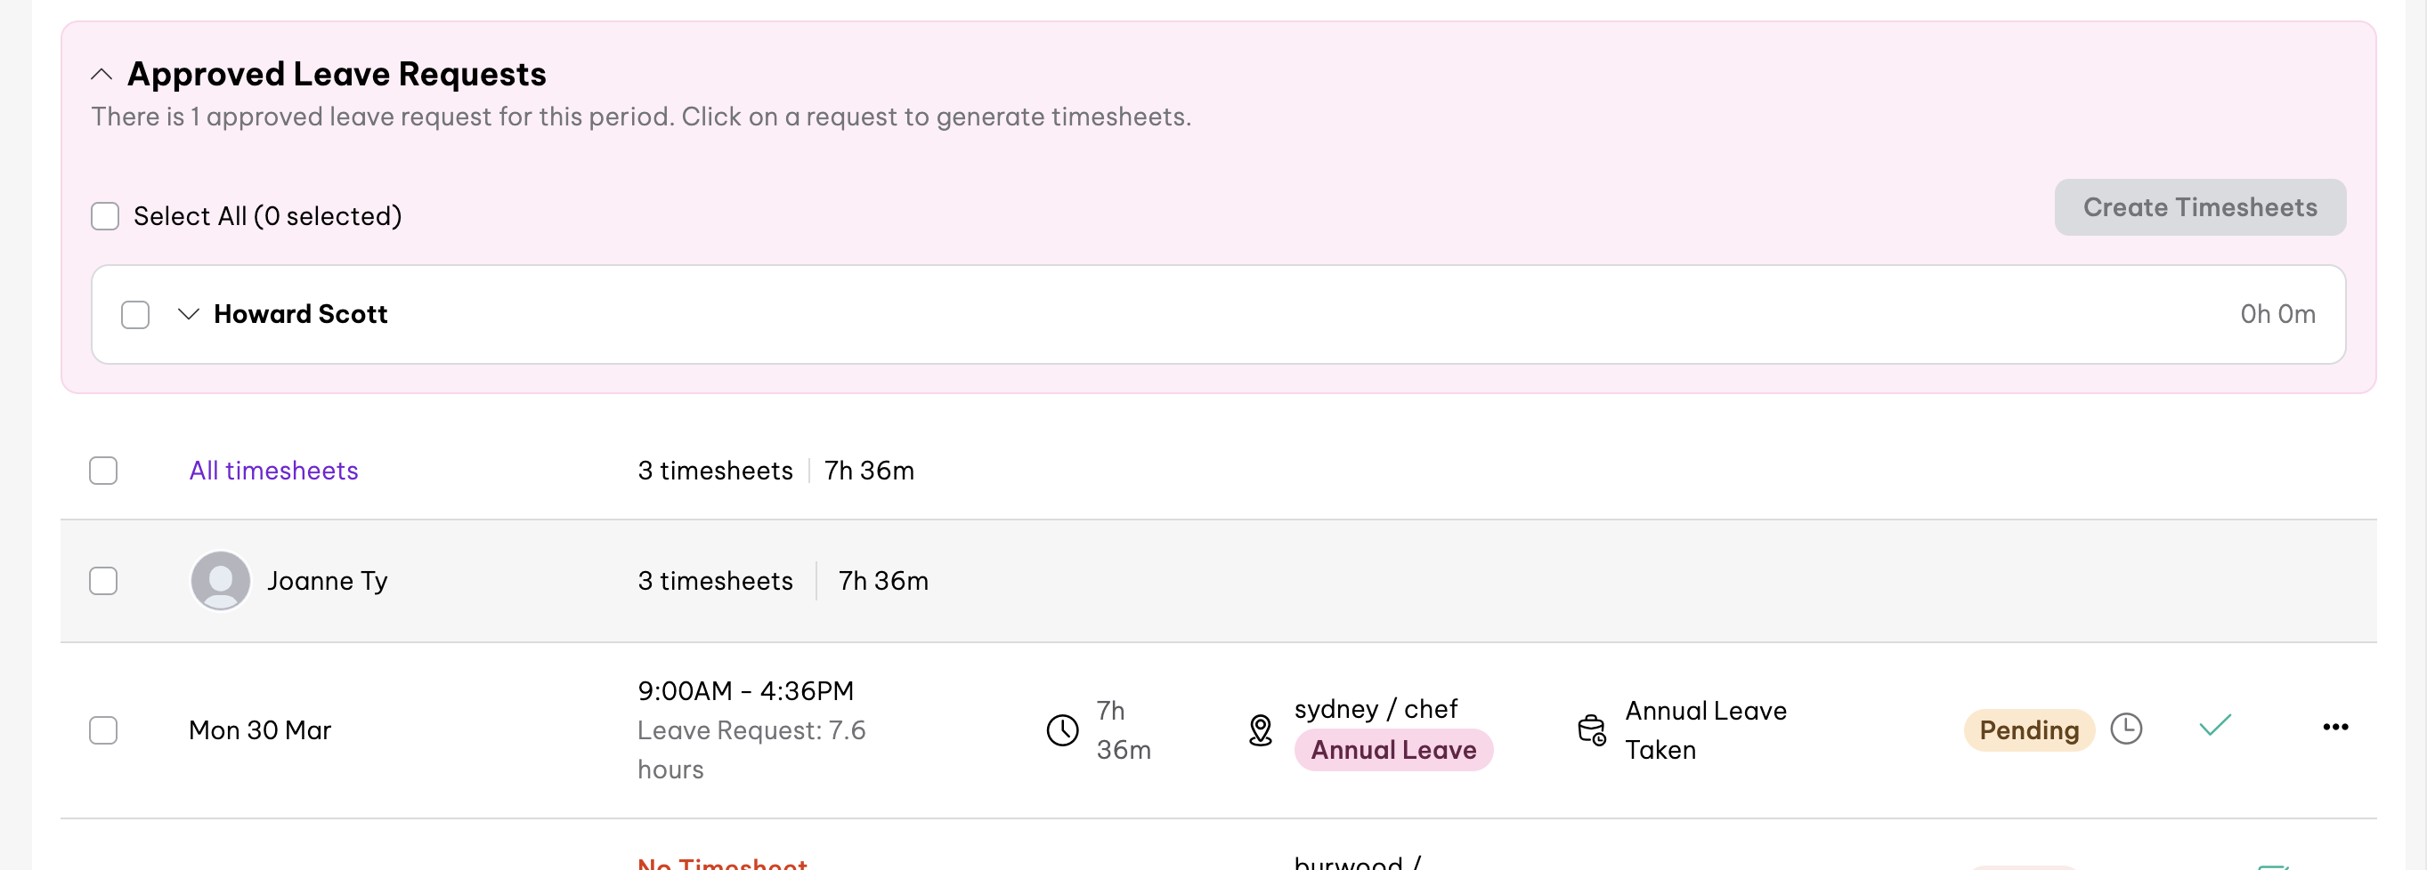The image size is (2427, 870).
Task: Click the 9:00AM - 4:36PM time entry
Action: pyautogui.click(x=745, y=691)
